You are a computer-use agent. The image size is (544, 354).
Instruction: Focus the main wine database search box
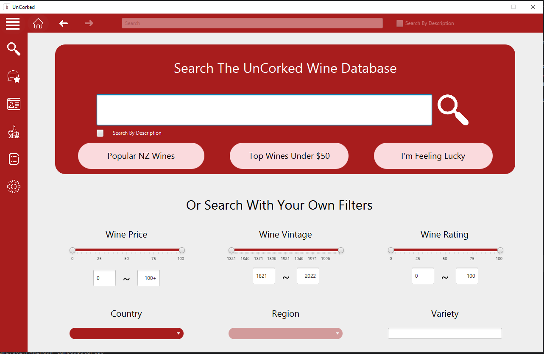pyautogui.click(x=264, y=110)
